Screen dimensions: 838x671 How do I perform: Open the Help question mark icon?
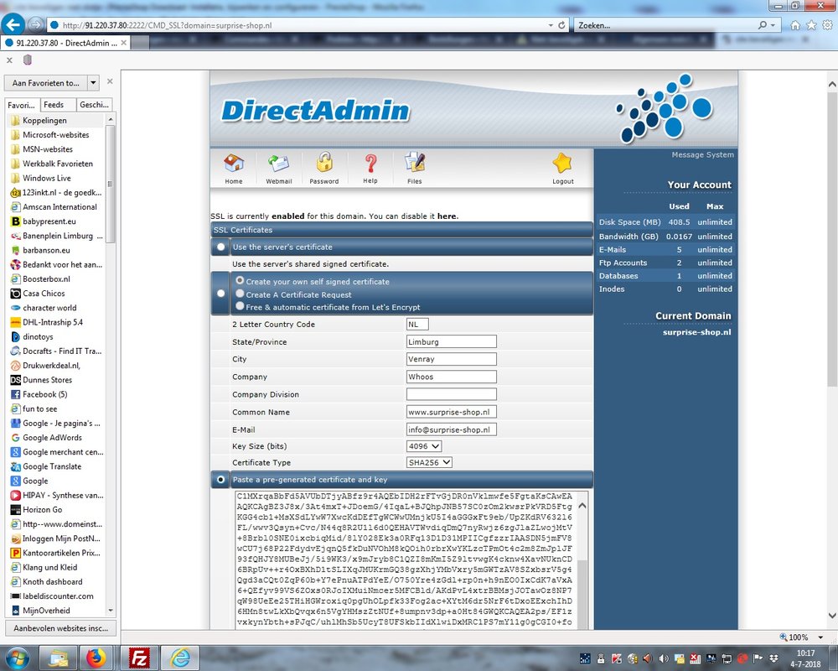click(370, 164)
